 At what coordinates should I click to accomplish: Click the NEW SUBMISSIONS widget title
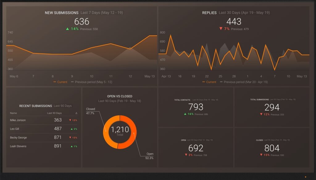click(x=61, y=13)
